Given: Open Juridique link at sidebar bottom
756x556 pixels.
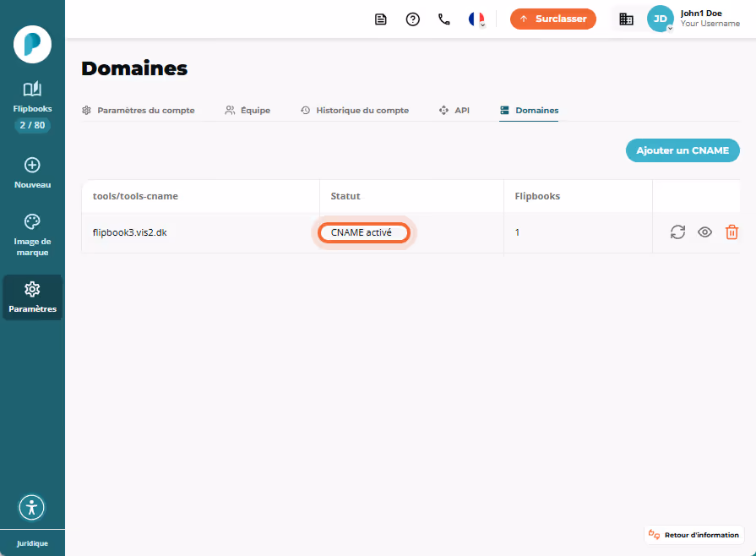Looking at the screenshot, I should (x=32, y=543).
